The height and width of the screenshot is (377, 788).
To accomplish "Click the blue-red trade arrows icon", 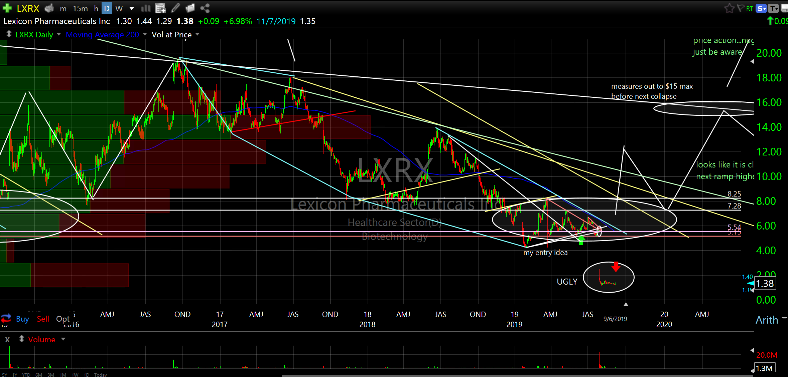I will 6,318.
